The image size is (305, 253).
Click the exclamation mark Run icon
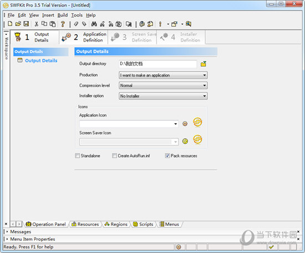coord(160,24)
